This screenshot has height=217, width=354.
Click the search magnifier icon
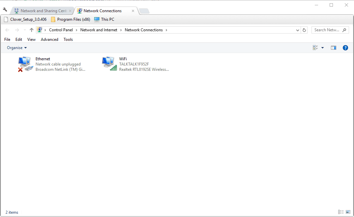pyautogui.click(x=344, y=30)
